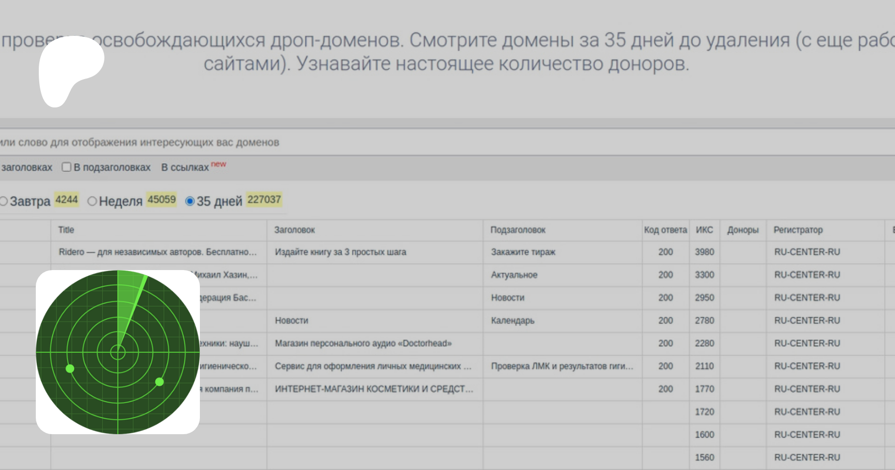Open the Ridero title row entry
The image size is (895, 470).
[x=158, y=252]
